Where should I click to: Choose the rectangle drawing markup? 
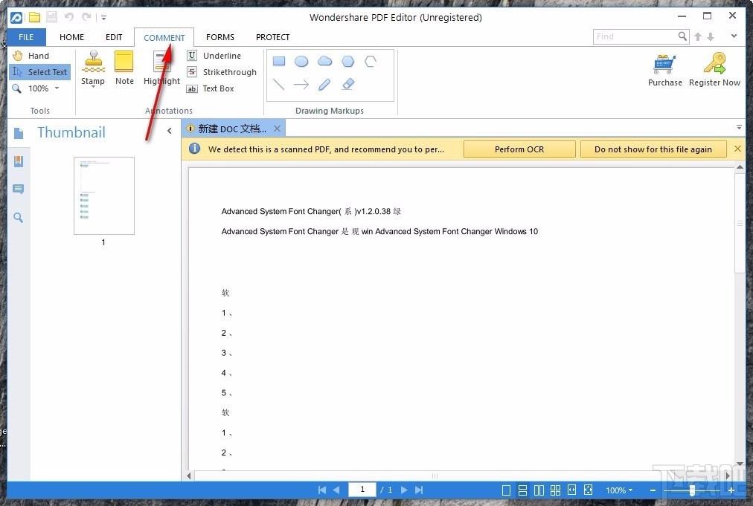pos(279,61)
